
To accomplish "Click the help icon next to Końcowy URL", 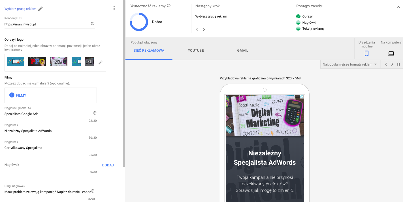I will [93, 23].
